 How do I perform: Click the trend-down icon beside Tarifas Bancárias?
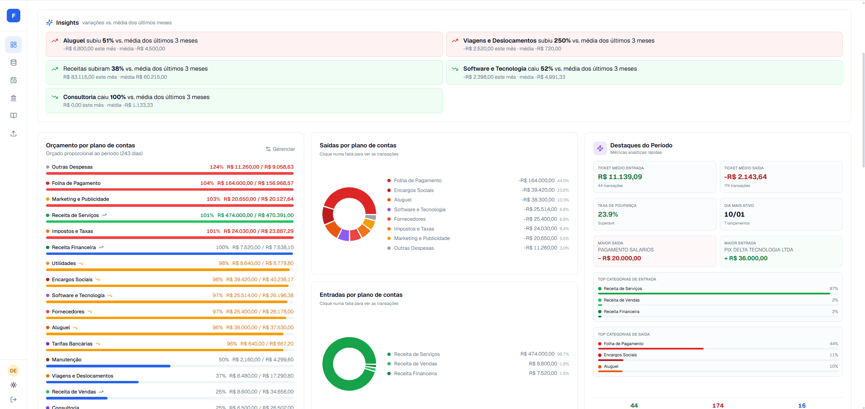(x=98, y=344)
